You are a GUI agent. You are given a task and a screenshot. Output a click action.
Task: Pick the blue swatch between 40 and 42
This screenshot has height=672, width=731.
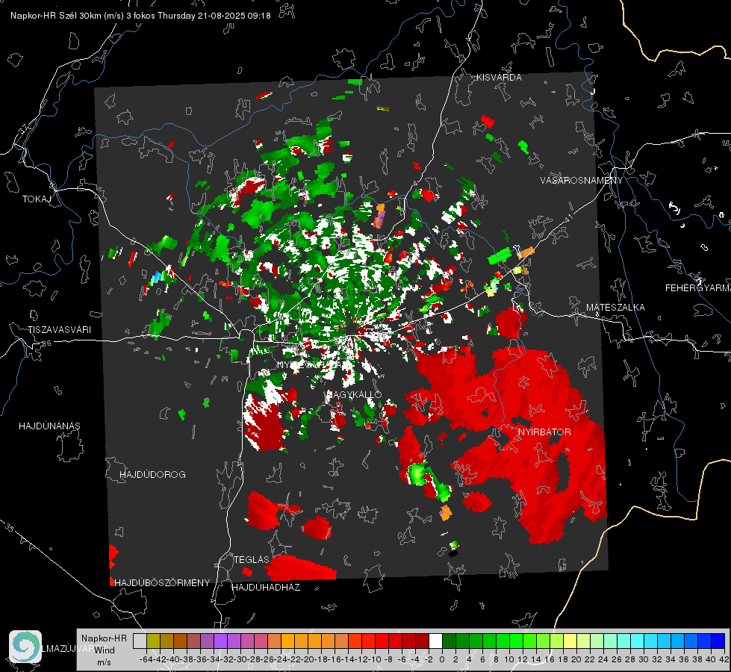pyautogui.click(x=718, y=641)
